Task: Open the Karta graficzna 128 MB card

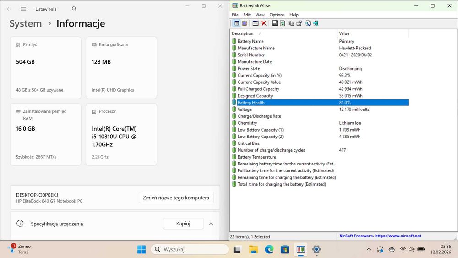Action: [x=121, y=67]
